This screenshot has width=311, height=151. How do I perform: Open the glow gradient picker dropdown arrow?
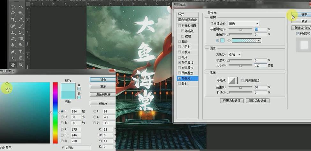(259, 40)
